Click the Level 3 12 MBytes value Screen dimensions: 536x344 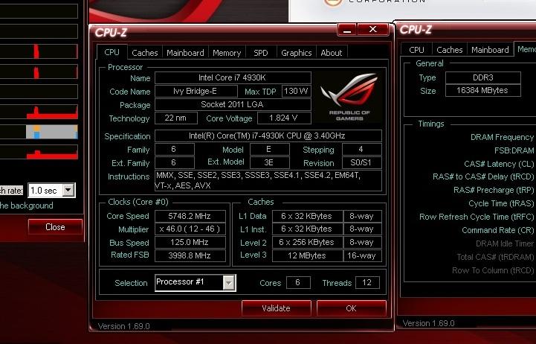point(307,255)
